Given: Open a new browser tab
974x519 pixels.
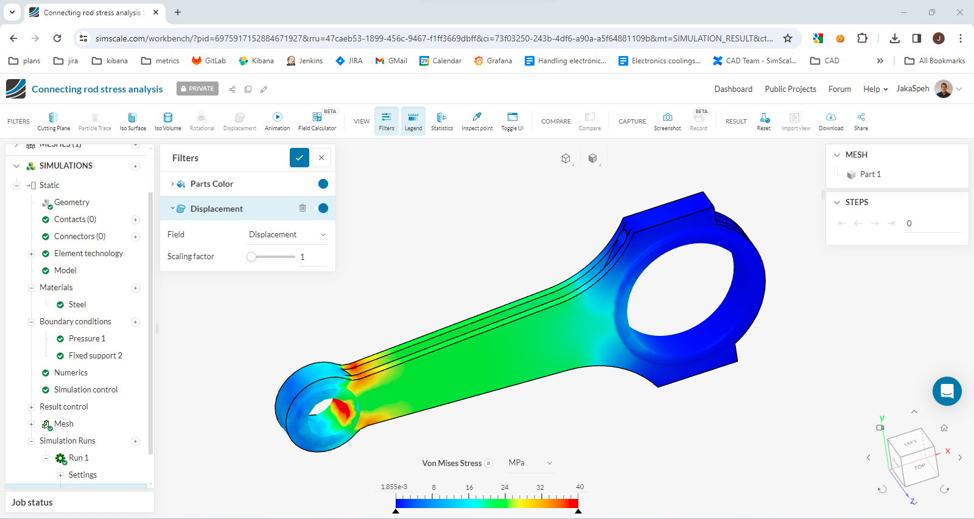Looking at the screenshot, I should tap(178, 12).
